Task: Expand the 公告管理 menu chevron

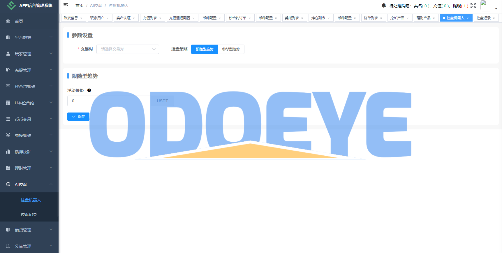Action: pyautogui.click(x=51, y=246)
